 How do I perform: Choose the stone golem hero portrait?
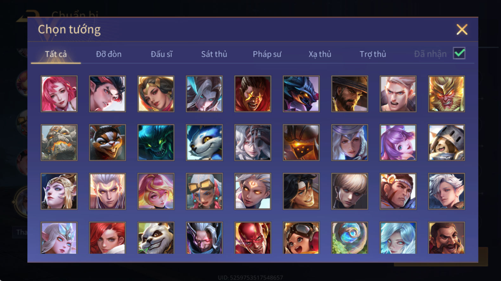coord(59,142)
